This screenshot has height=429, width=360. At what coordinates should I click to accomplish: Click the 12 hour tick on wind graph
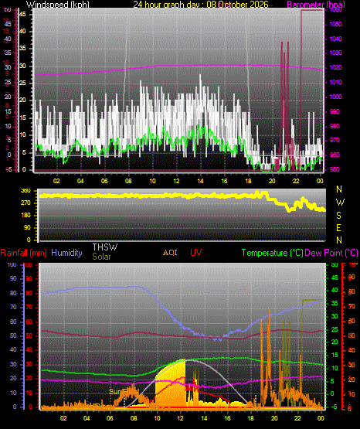pyautogui.click(x=177, y=181)
